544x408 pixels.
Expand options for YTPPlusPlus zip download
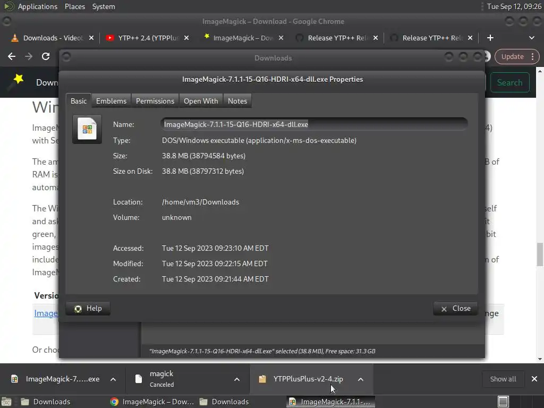[x=361, y=379]
